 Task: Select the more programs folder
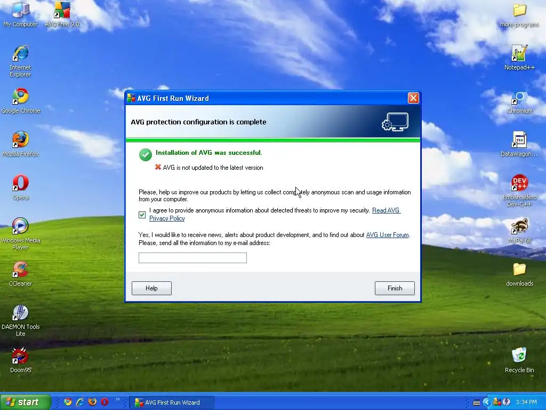click(x=519, y=14)
